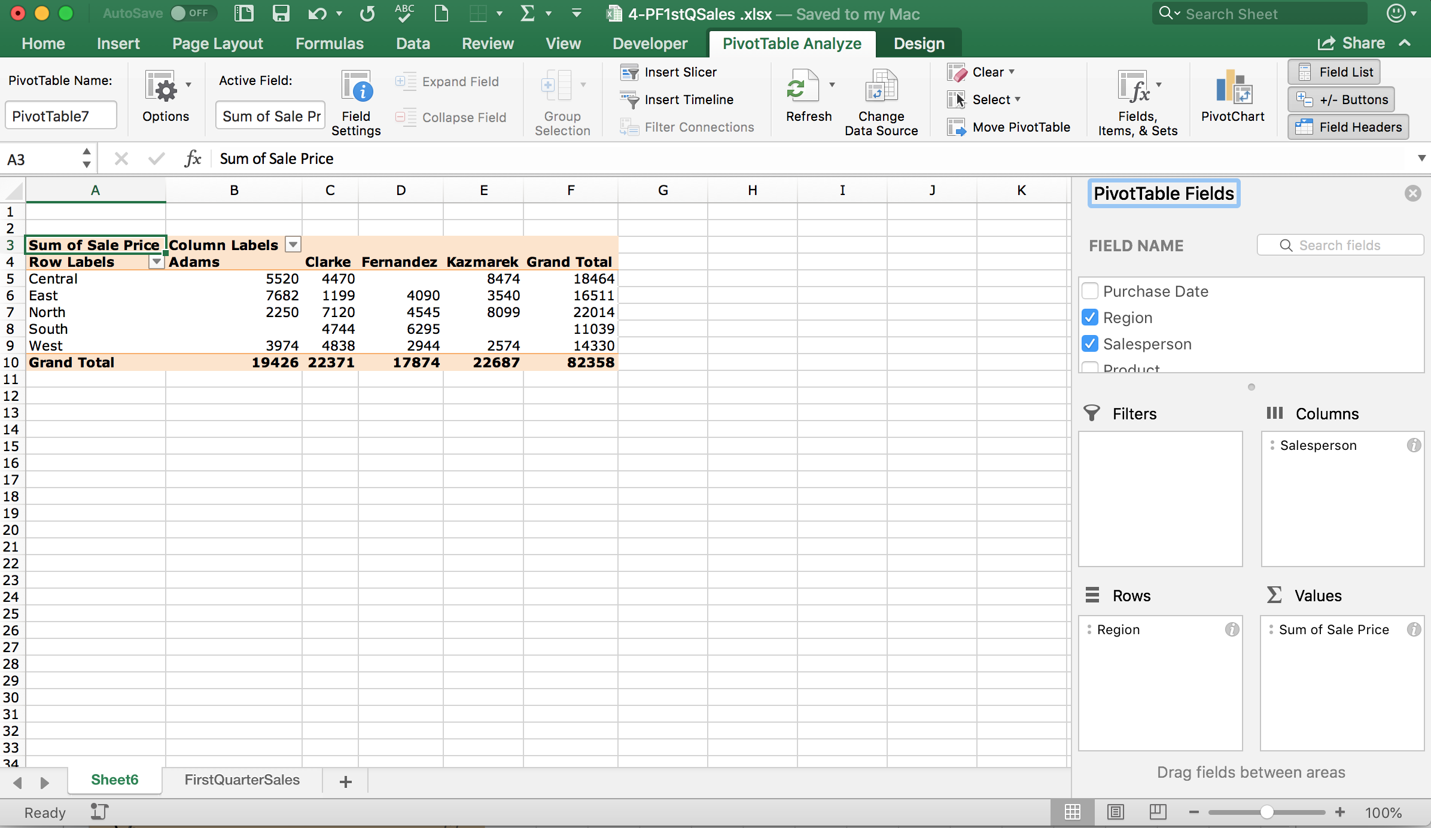Open the FirstQuarterSales sheet tab
The height and width of the screenshot is (828, 1431).
[x=242, y=780]
